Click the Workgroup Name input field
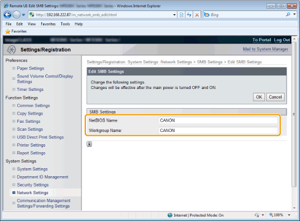This screenshot has width=300, height=221. pos(218,130)
